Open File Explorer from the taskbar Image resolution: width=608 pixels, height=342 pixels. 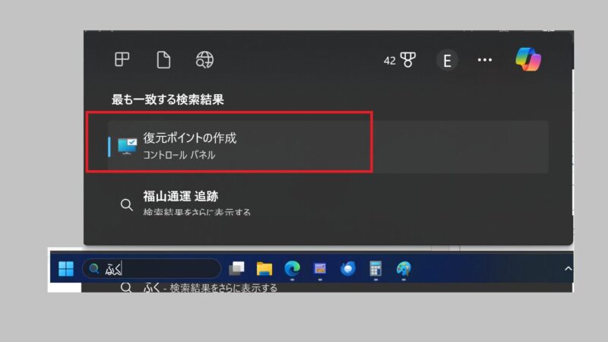264,268
